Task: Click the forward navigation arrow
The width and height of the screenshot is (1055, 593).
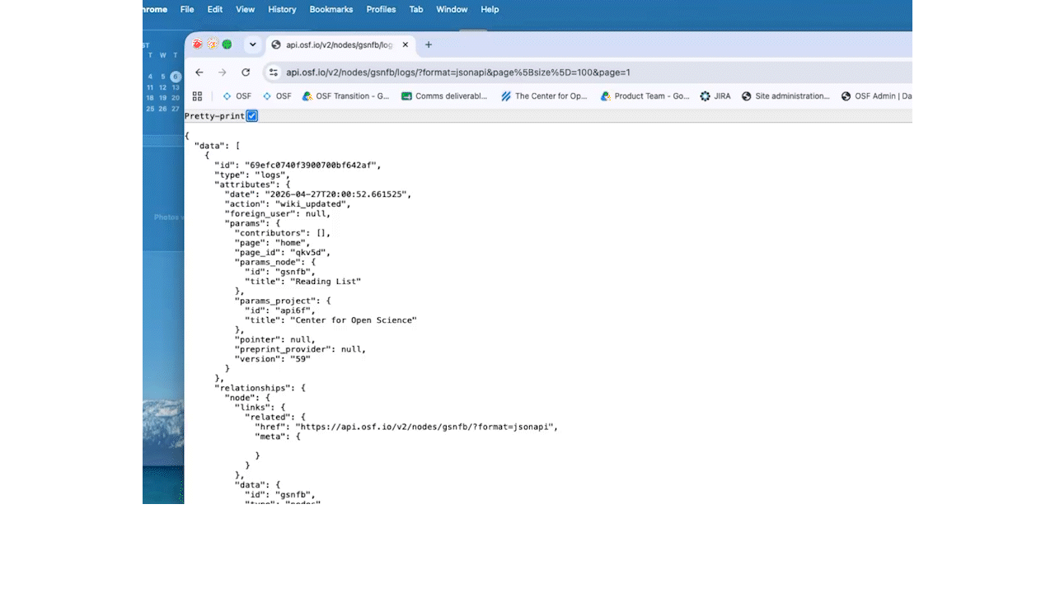Action: coord(223,72)
